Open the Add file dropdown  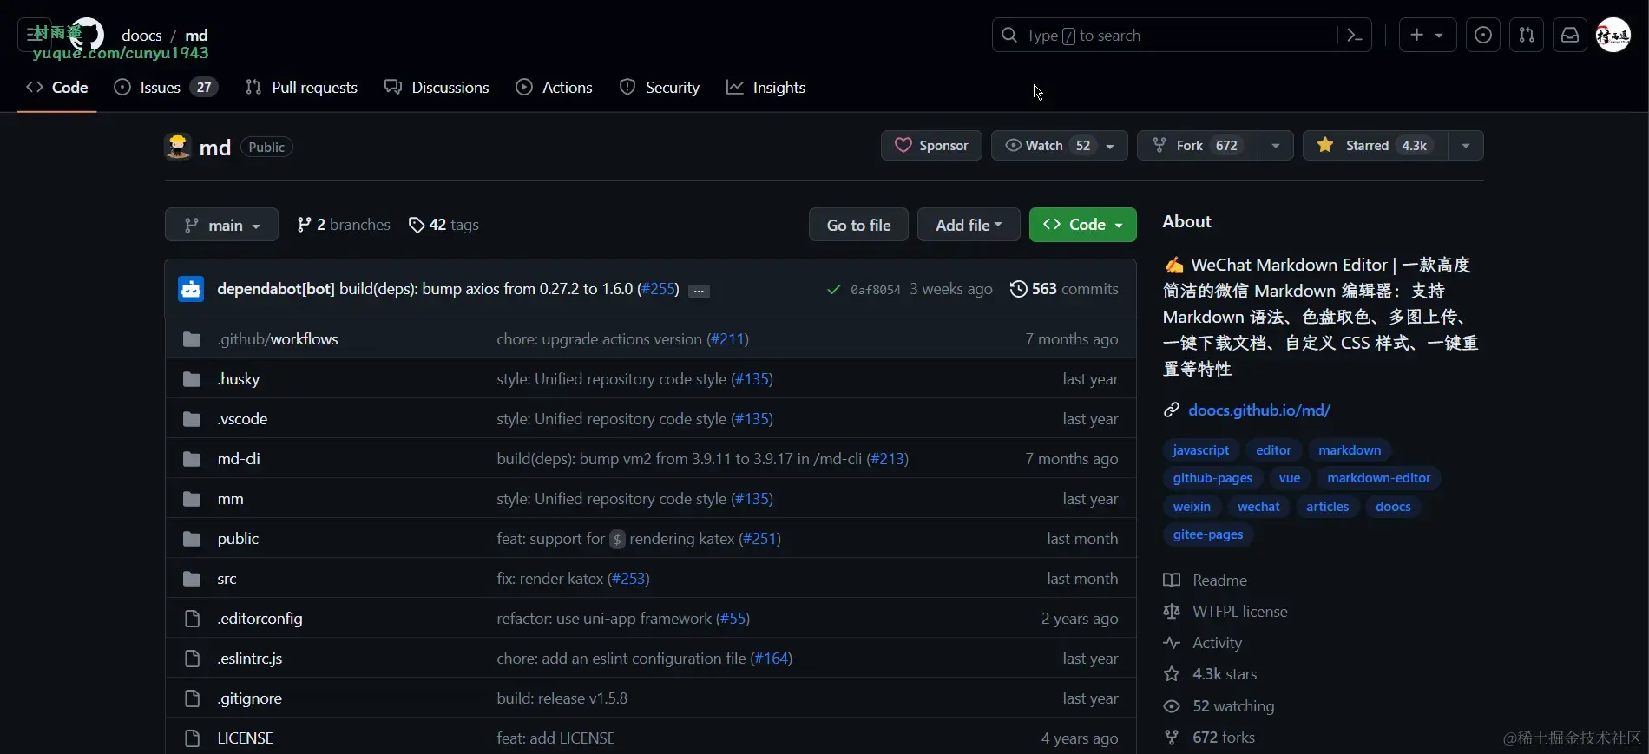tap(969, 225)
